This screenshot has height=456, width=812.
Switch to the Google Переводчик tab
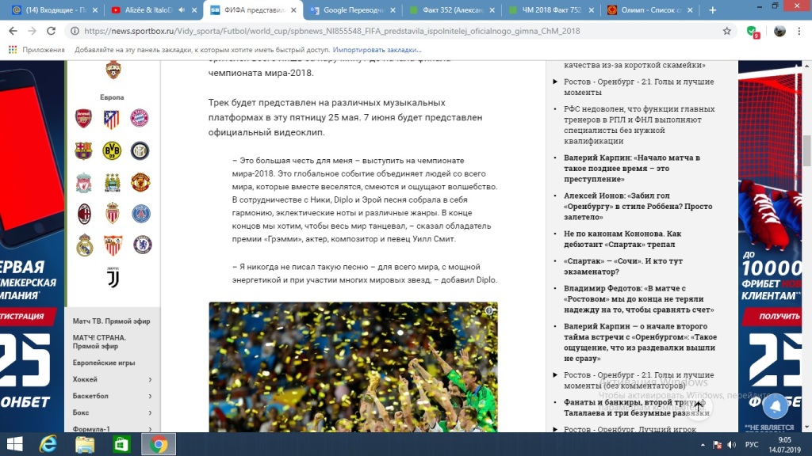353,9
